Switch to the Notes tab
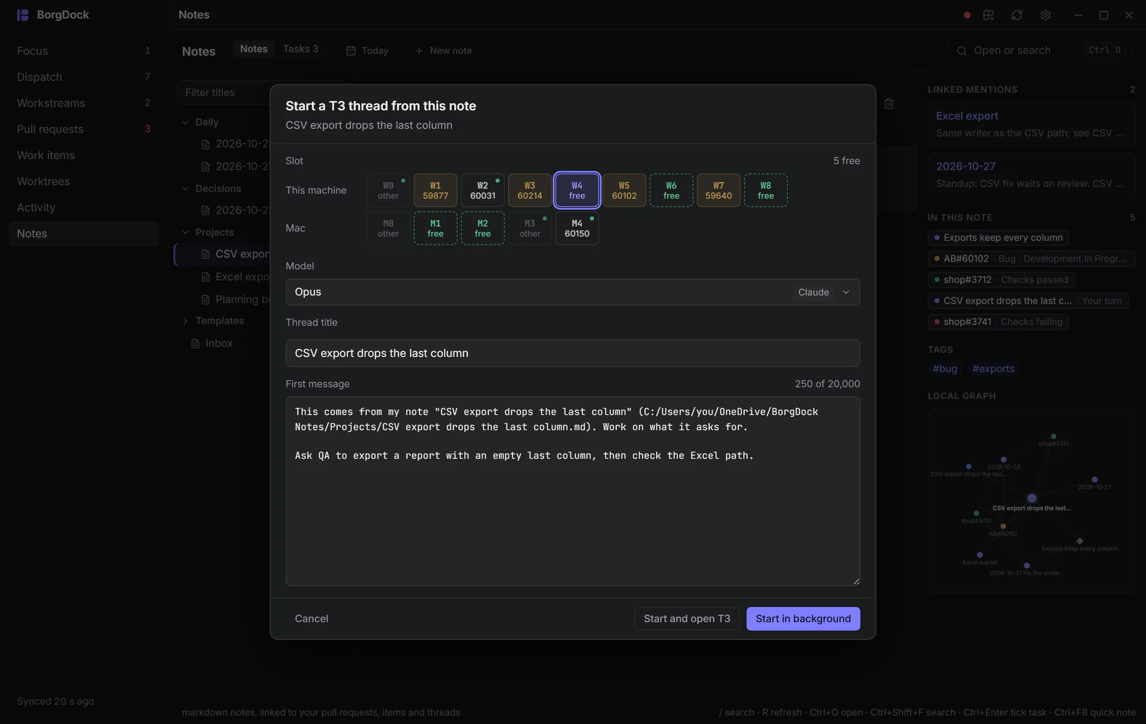 click(254, 49)
